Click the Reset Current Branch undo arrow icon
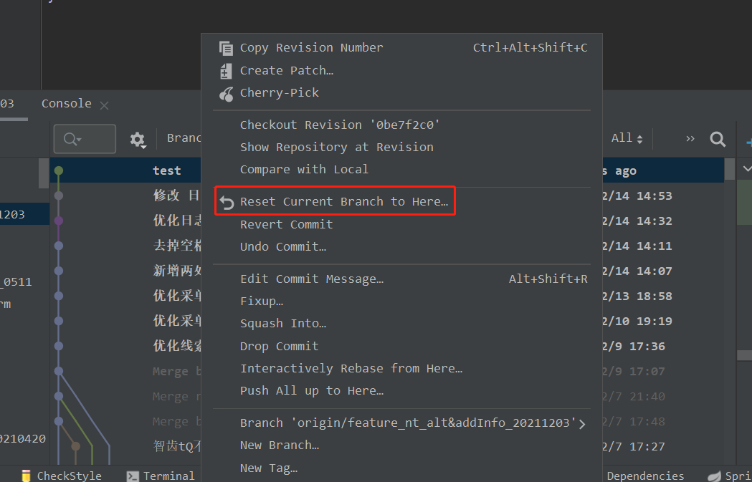The image size is (752, 482). 227,202
